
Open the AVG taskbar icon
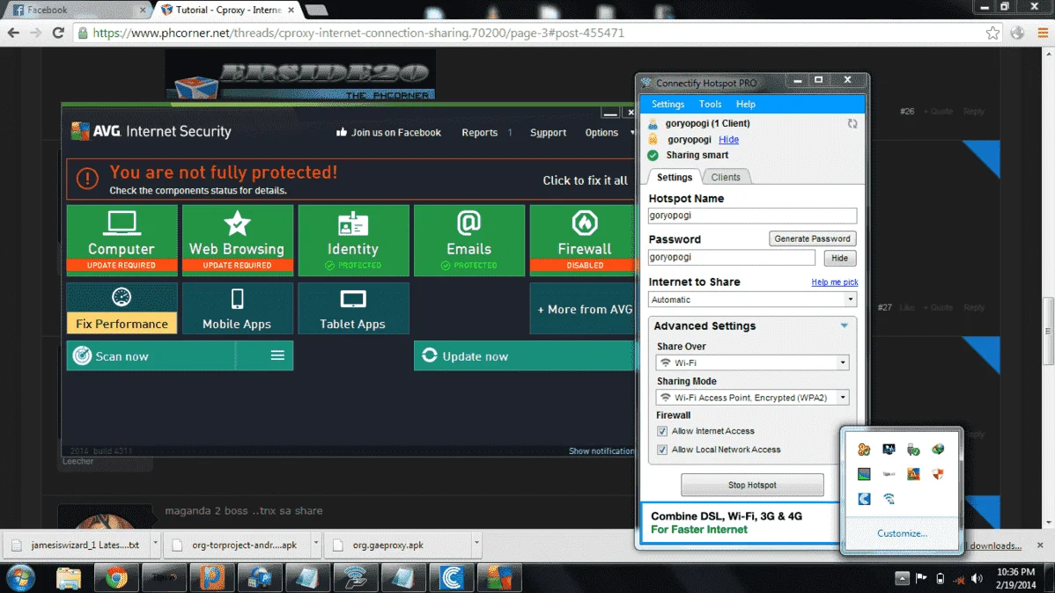pos(499,578)
